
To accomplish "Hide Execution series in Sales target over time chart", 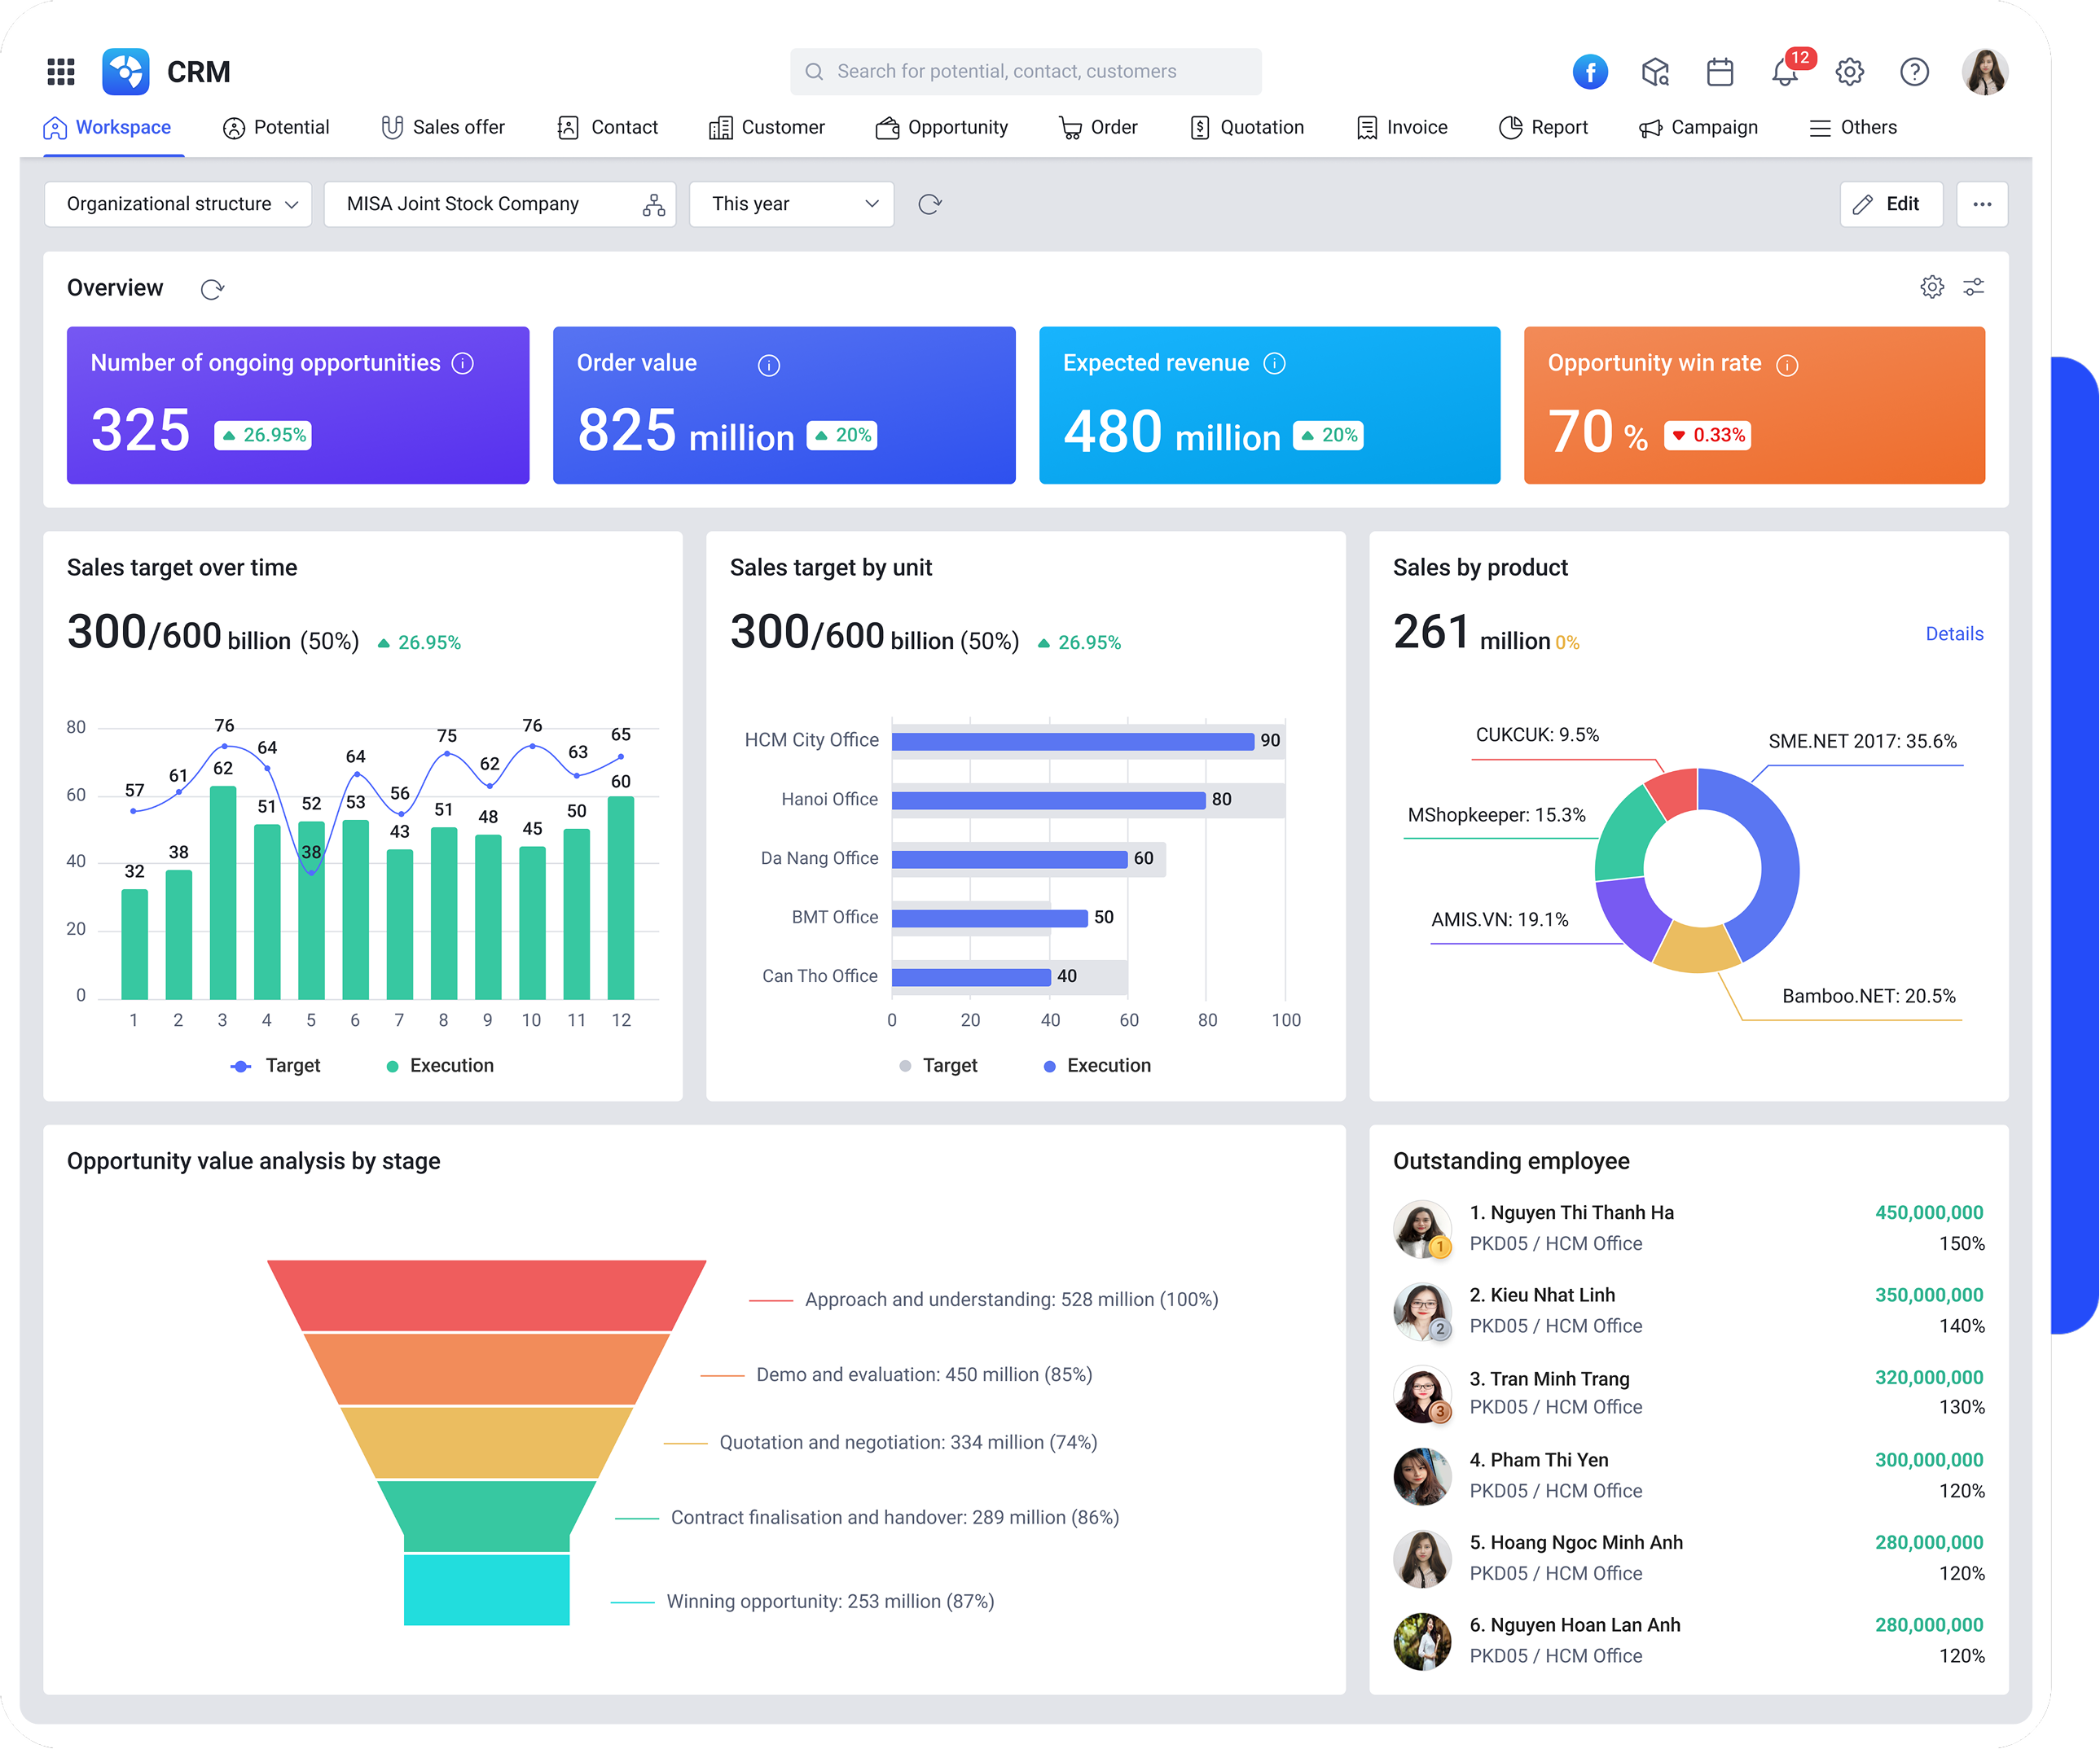I will point(440,1064).
